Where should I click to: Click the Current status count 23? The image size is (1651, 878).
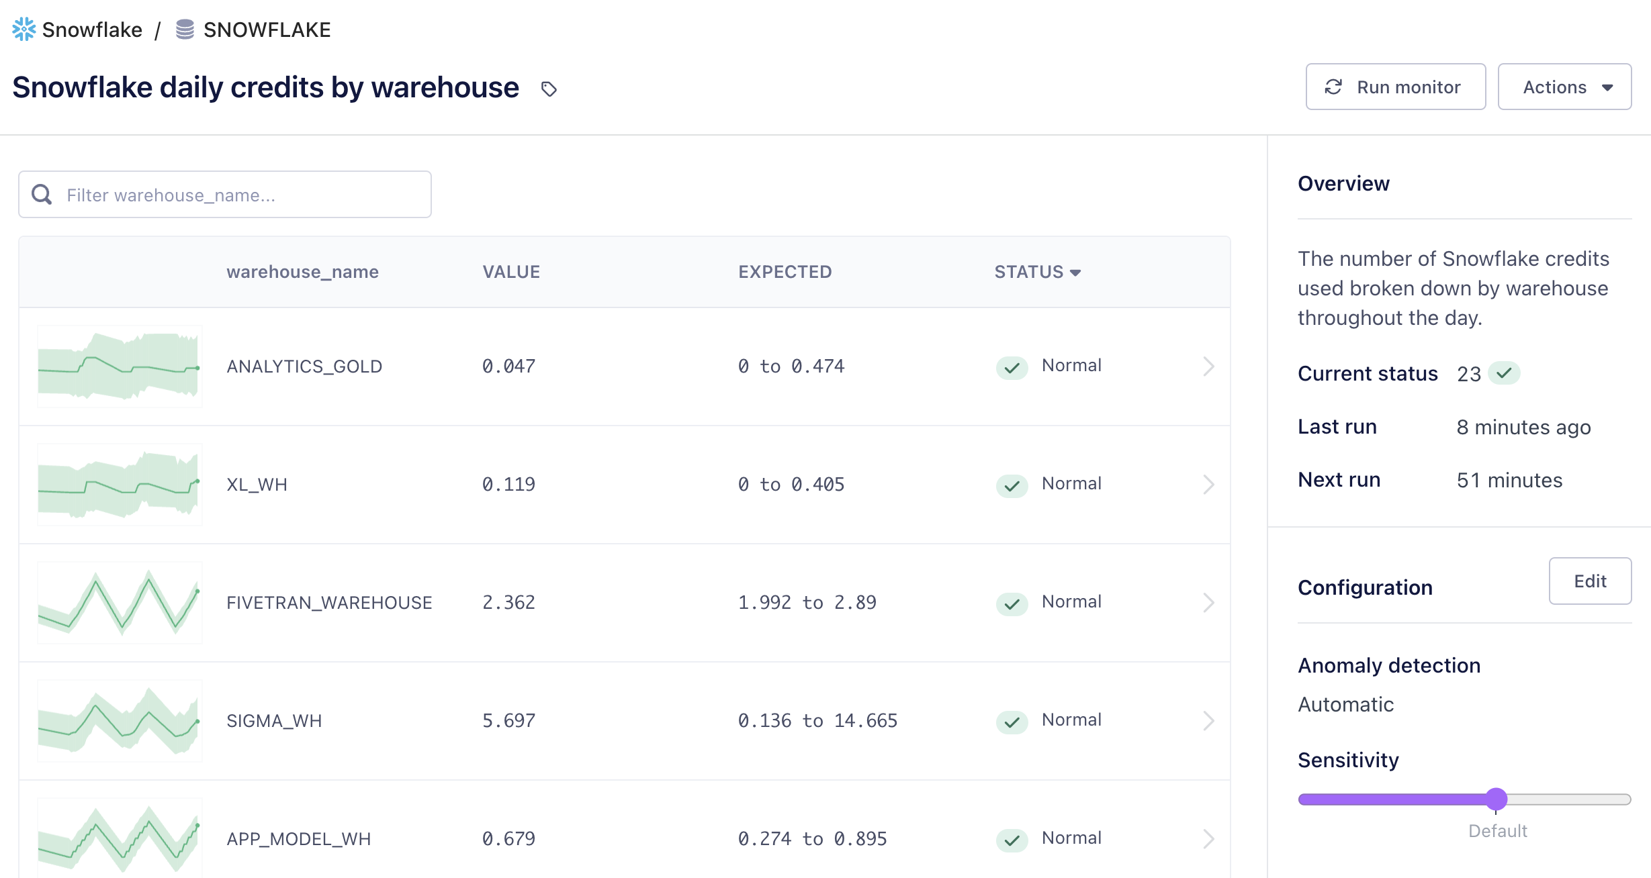(1468, 374)
